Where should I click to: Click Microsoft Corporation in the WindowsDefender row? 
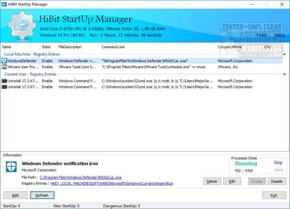point(235,61)
